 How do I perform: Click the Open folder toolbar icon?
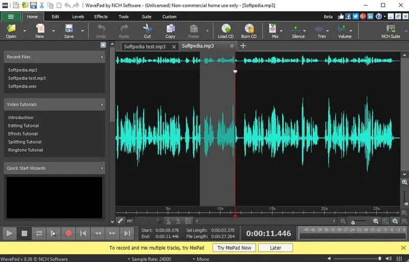[x=11, y=28]
